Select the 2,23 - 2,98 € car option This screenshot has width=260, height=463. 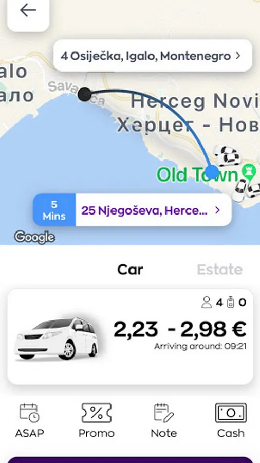pyautogui.click(x=130, y=336)
